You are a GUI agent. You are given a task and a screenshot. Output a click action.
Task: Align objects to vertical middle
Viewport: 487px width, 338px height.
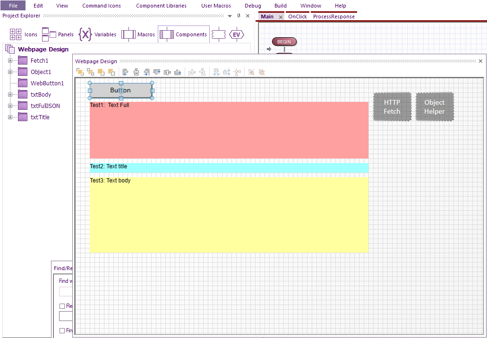[x=167, y=72]
